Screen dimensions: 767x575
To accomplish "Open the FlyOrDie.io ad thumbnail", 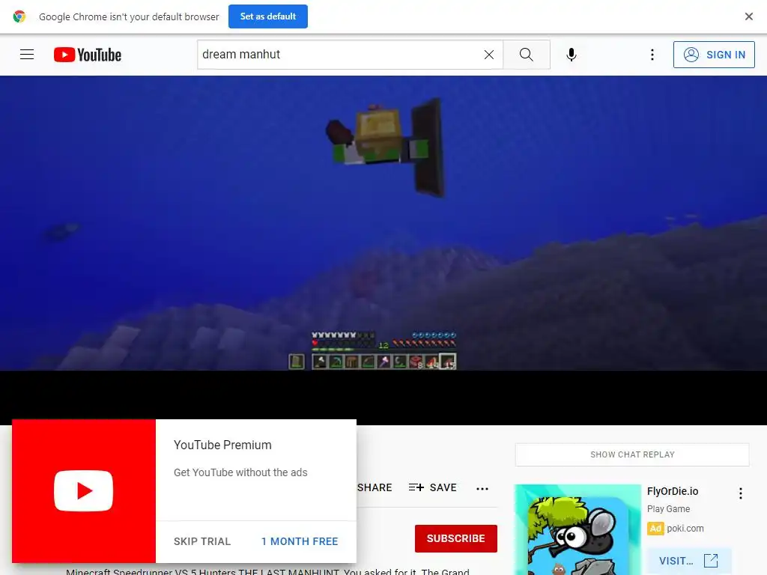I will (577, 529).
